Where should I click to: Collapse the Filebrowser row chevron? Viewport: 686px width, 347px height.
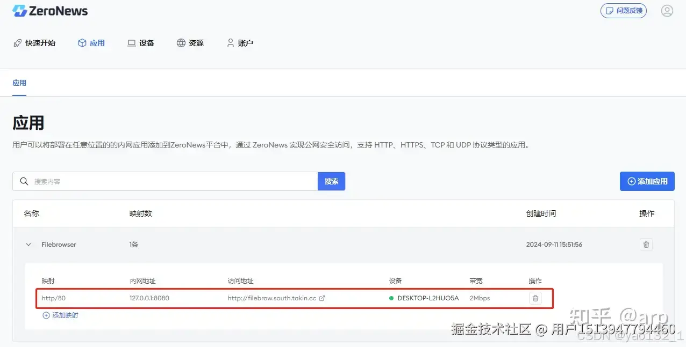coord(28,245)
